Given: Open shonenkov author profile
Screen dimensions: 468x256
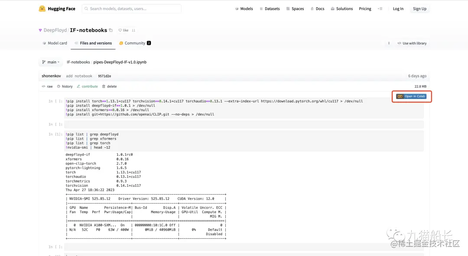Looking at the screenshot, I should 51,76.
